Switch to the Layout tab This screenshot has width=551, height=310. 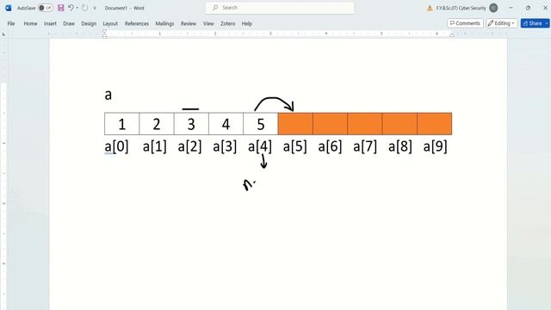(x=110, y=23)
